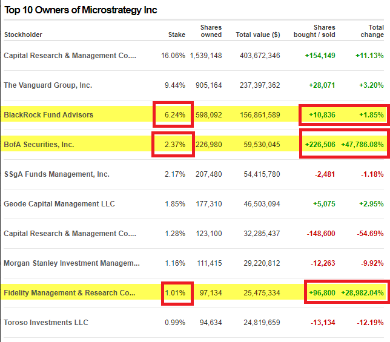Open BofA Securities, Inc. stockholder link
This screenshot has height=342, width=390.
[x=39, y=145]
